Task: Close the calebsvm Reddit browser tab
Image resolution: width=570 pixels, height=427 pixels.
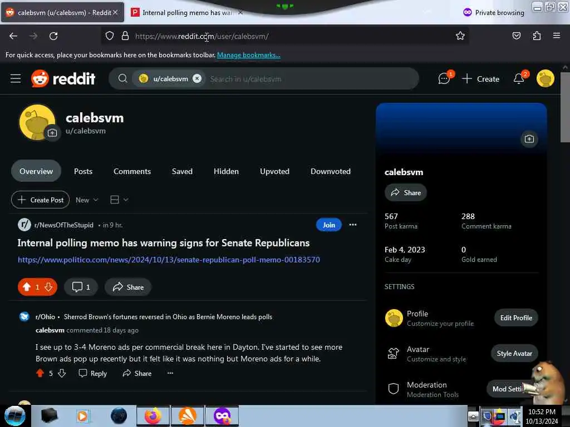Action: [115, 12]
